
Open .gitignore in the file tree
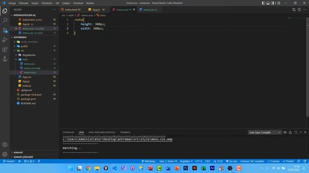click(x=27, y=90)
